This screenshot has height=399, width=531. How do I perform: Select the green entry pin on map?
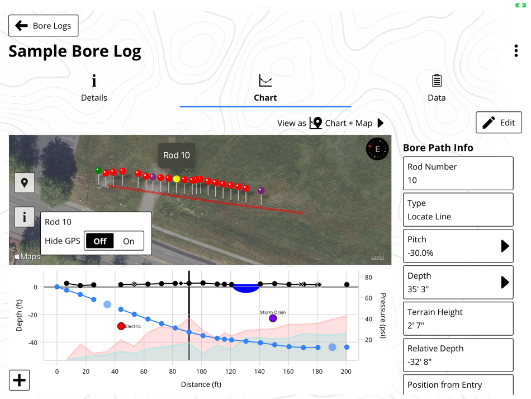pos(98,171)
